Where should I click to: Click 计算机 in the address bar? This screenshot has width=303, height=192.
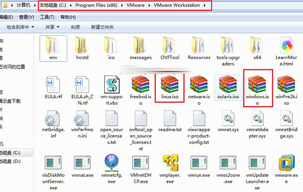[23, 5]
